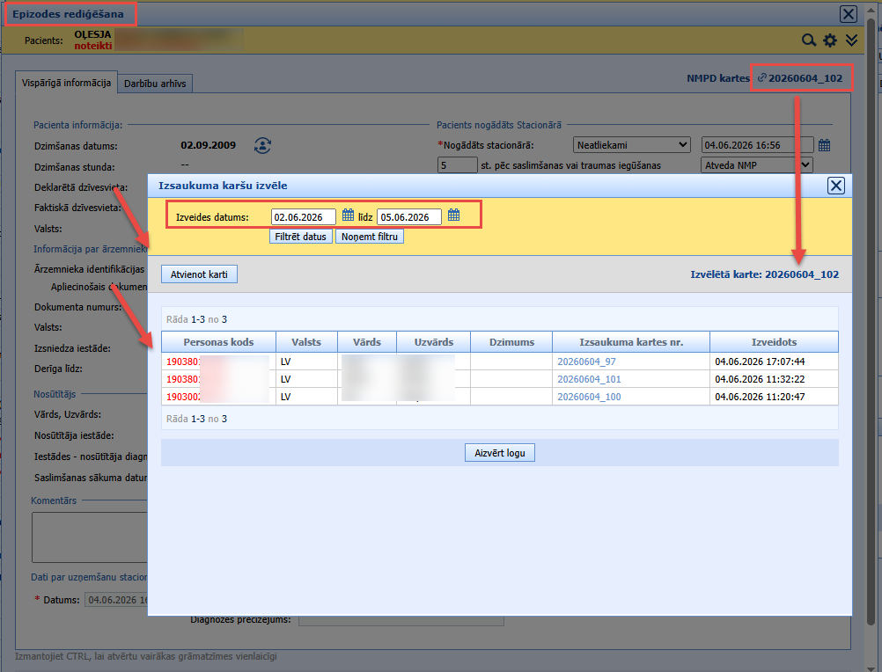Close the Izsaukuma karšu izvēle dialog
Image resolution: width=882 pixels, height=672 pixels.
(836, 186)
